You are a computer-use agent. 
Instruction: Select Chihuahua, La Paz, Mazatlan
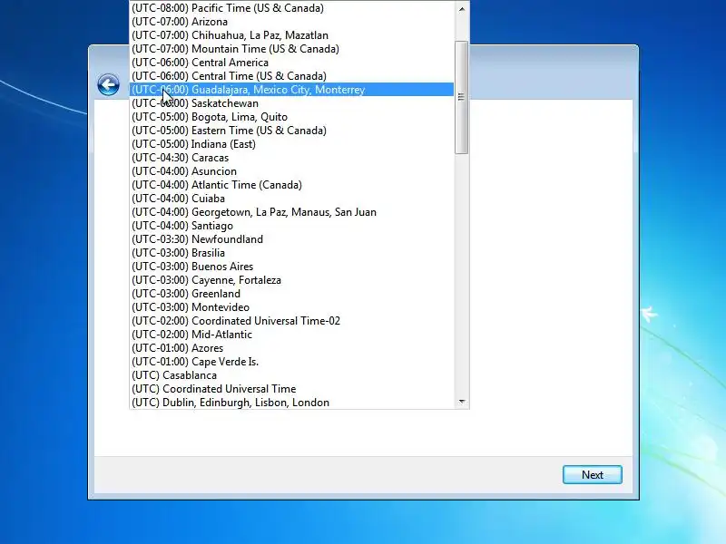click(291, 35)
